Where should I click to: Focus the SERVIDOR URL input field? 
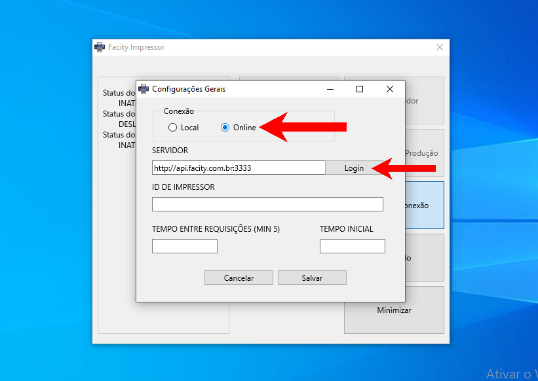point(239,168)
